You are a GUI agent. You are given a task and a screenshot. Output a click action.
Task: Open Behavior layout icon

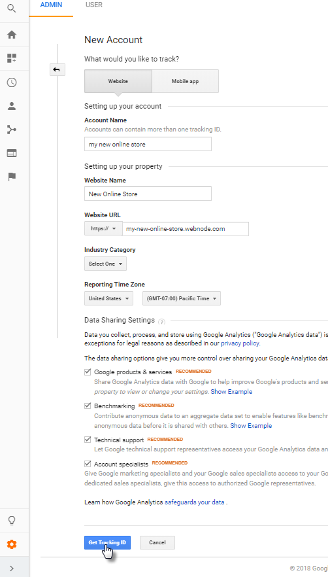click(12, 153)
